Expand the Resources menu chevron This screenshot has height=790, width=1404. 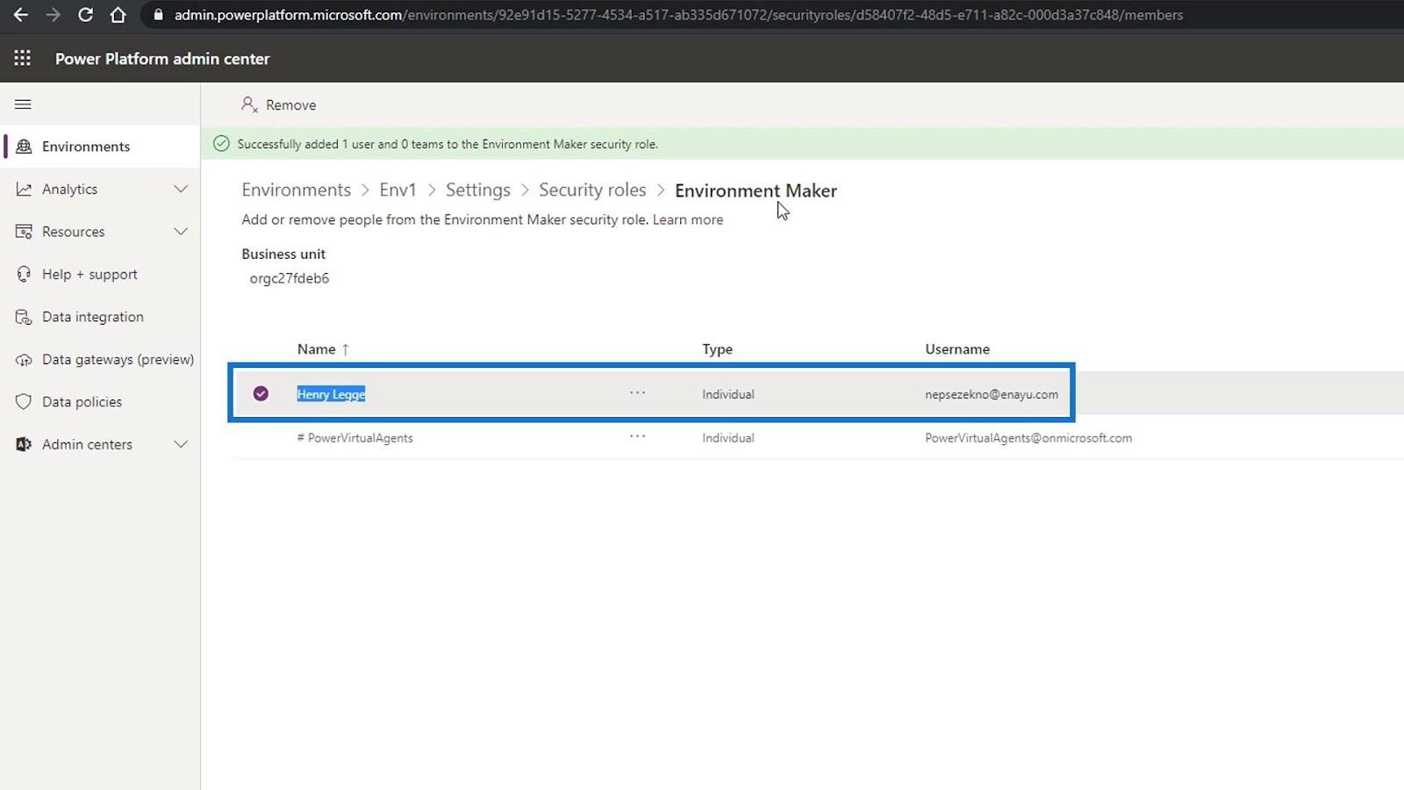coord(181,232)
